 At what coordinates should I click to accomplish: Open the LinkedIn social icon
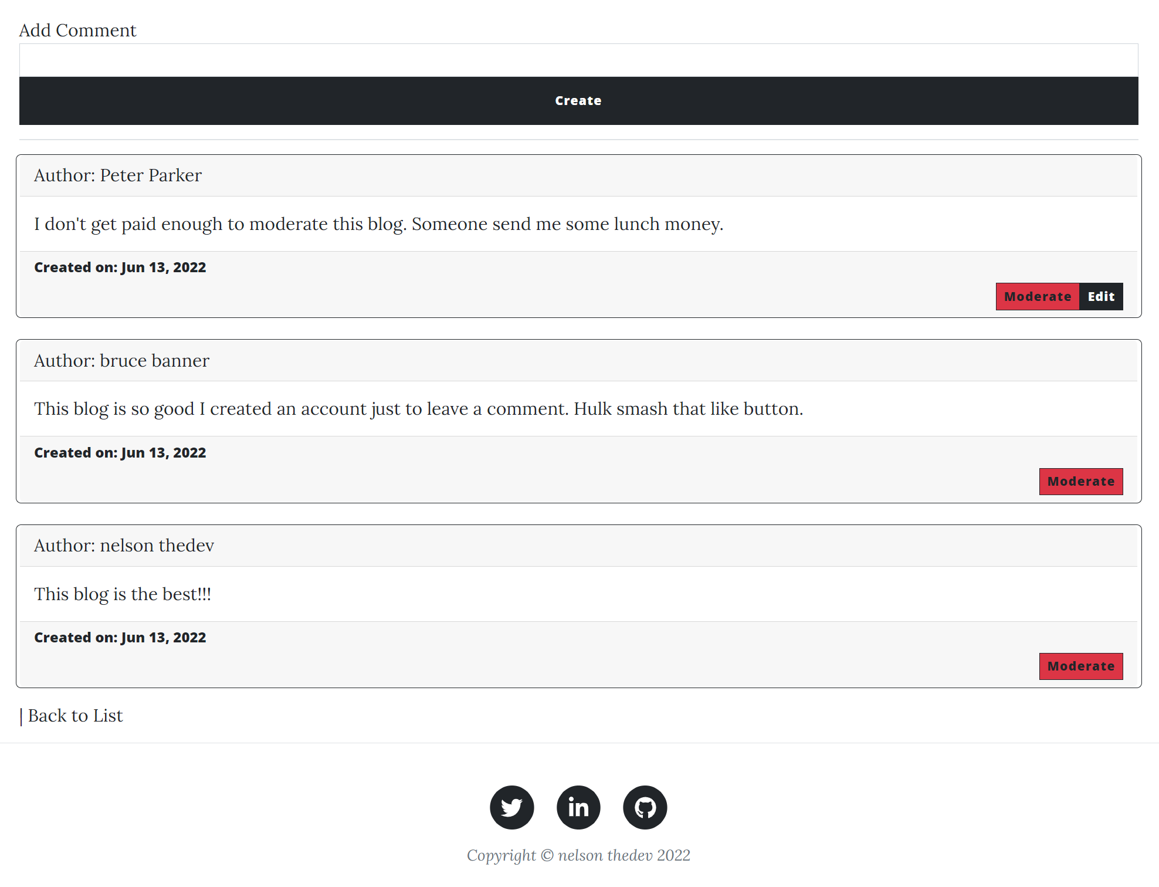578,807
